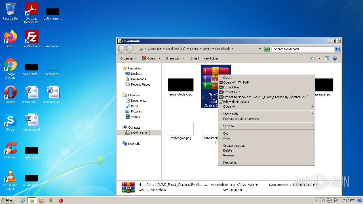Open Opera from the taskbar
This screenshot has height=204, width=363.
(61, 200)
